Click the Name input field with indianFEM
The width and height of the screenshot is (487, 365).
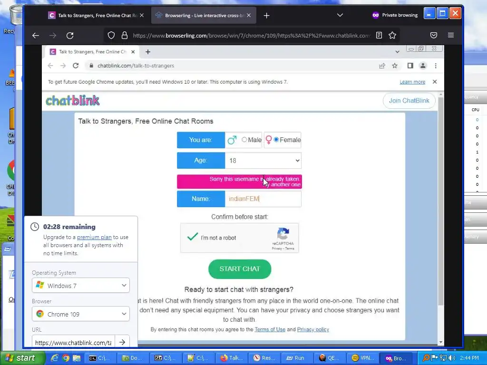[263, 199]
